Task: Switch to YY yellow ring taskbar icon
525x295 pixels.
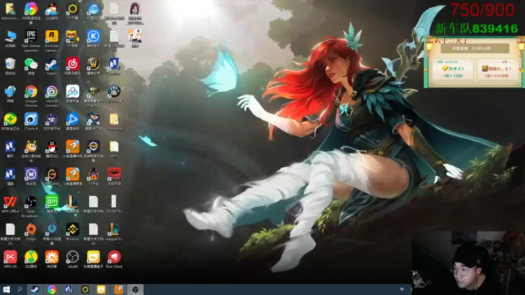Action: pos(85,289)
